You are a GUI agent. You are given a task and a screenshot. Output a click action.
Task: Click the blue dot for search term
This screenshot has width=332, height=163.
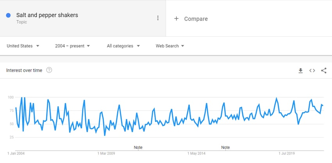[x=8, y=15]
